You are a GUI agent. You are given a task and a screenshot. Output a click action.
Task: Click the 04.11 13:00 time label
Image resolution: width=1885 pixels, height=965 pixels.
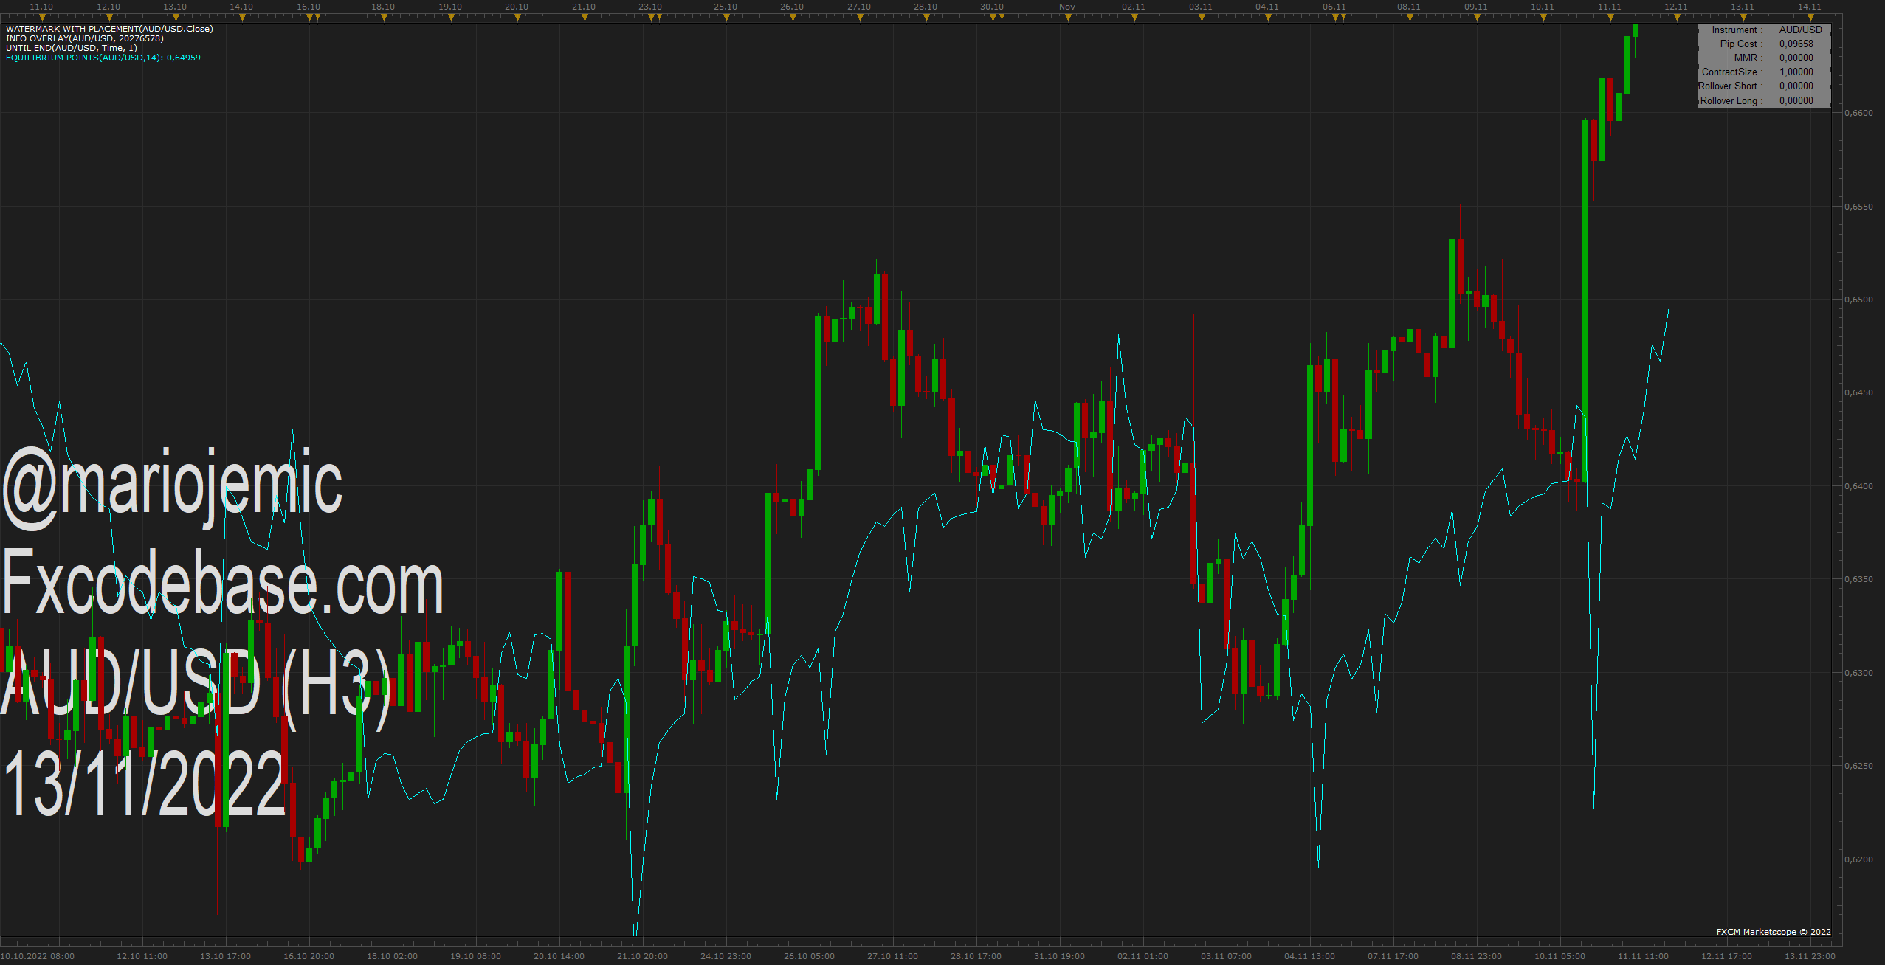pos(1309,956)
